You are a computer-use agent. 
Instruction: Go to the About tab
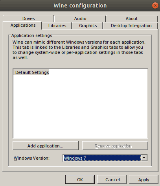coord(132,18)
